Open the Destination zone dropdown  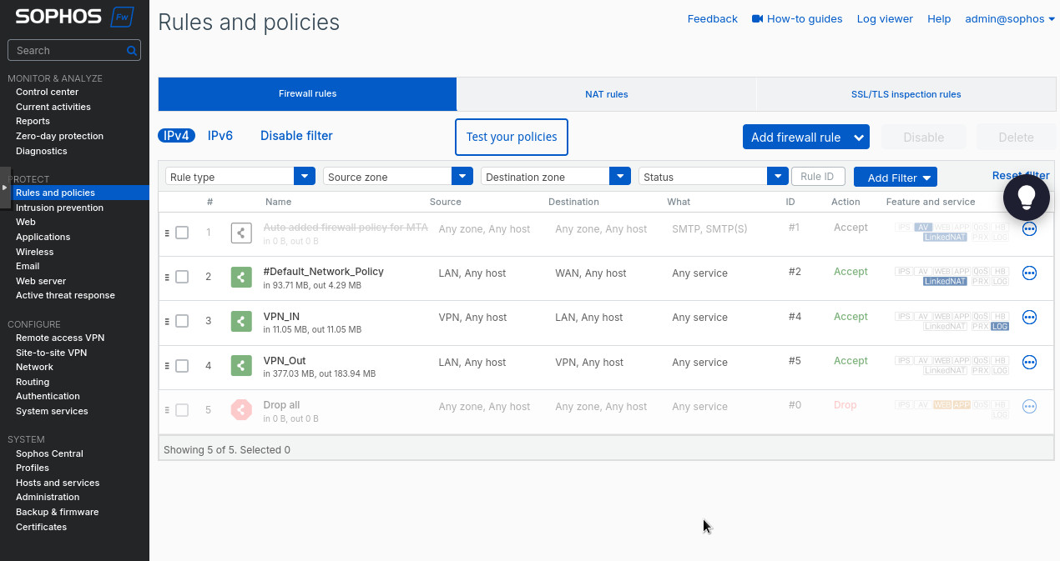point(619,177)
